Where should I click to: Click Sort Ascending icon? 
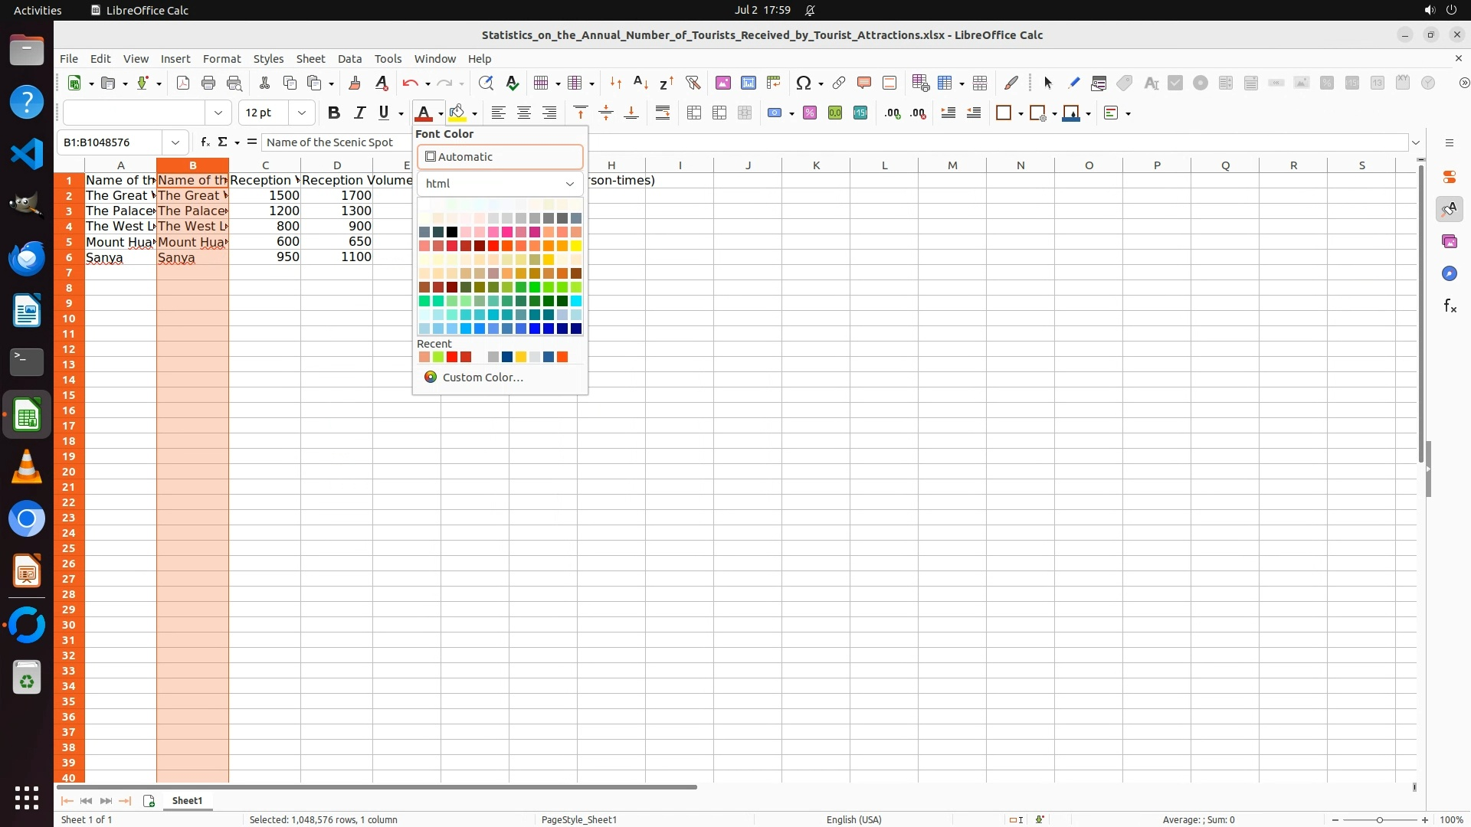(x=640, y=83)
